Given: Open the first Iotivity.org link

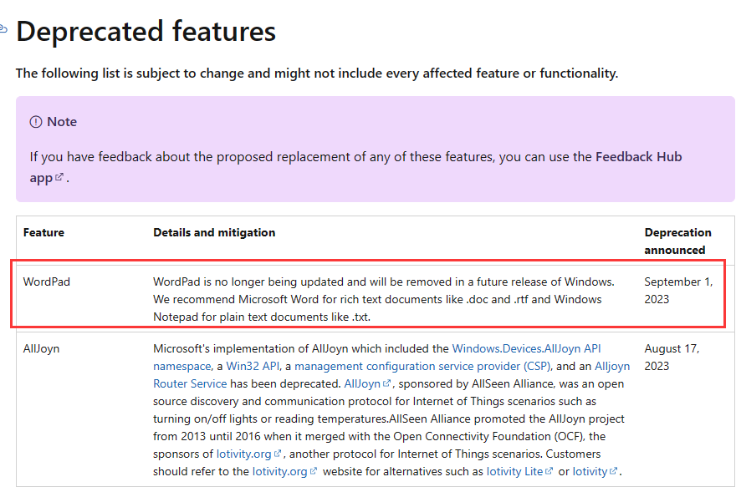Looking at the screenshot, I should click(243, 454).
